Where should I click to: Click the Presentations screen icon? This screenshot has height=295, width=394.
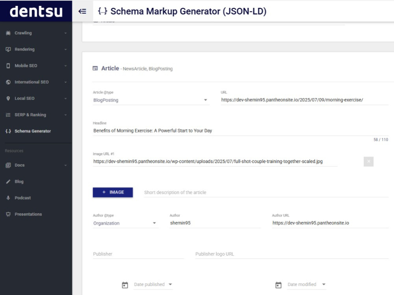point(8,214)
